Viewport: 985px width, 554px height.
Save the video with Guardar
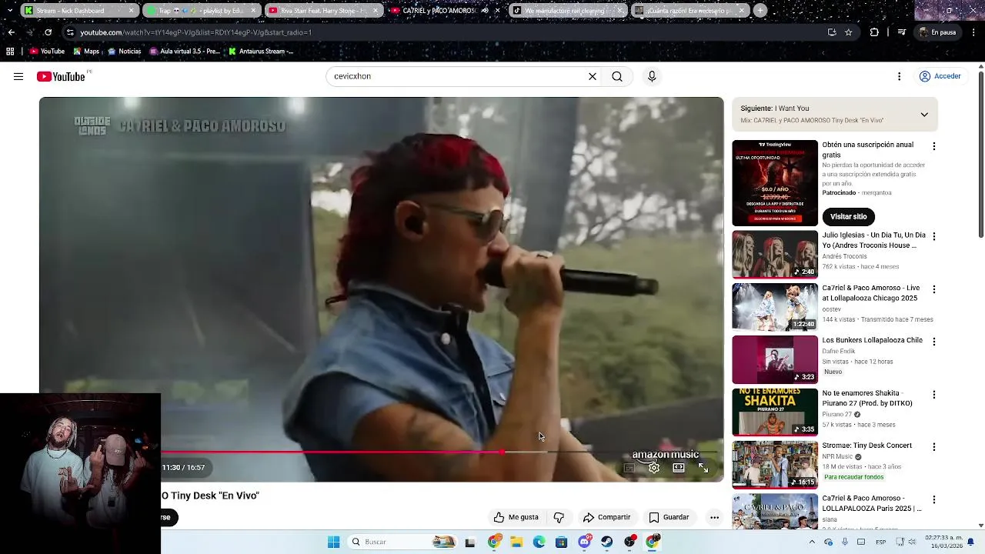(669, 517)
